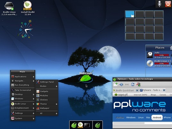Expand the Navigate... submenu arrow
This screenshot has width=172, height=129.
point(34,81)
